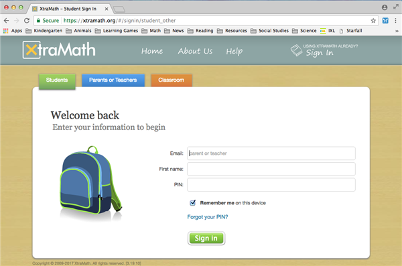Switch to the Classroom tab
The width and height of the screenshot is (402, 266).
coord(172,80)
